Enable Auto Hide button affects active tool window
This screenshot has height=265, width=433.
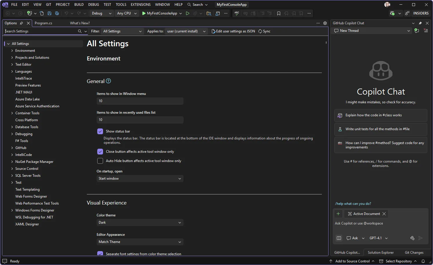coord(100,161)
